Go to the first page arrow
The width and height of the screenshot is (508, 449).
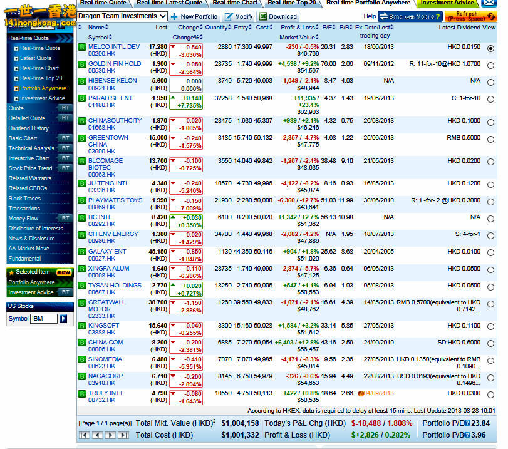click(84, 435)
